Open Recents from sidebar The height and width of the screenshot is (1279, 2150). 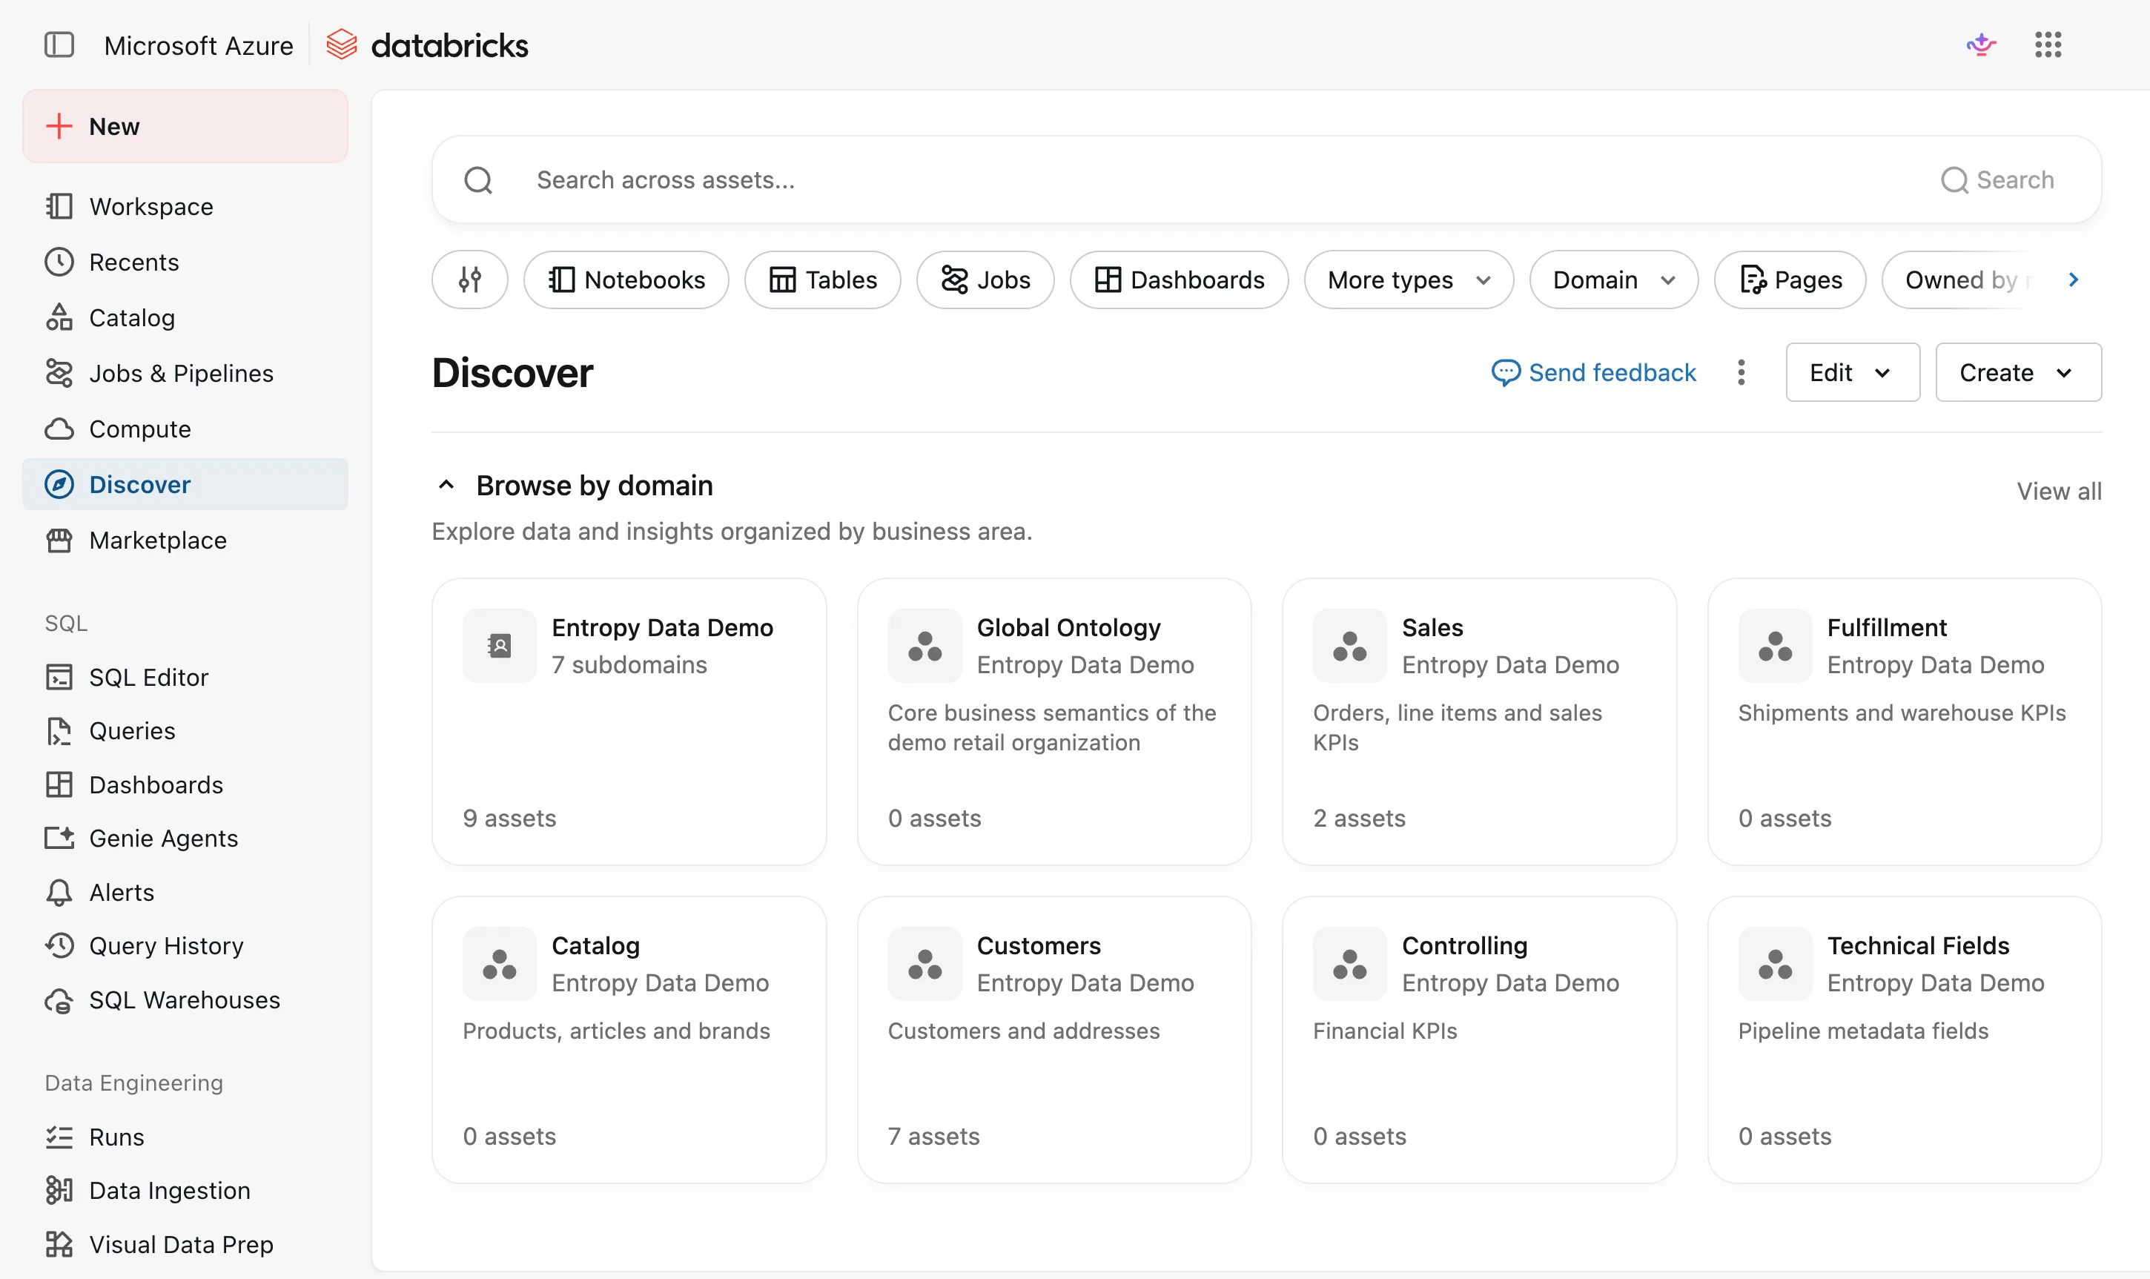[185, 262]
